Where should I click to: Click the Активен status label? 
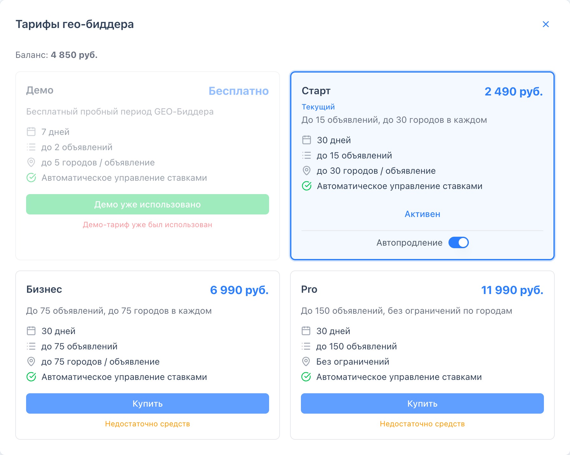422,214
